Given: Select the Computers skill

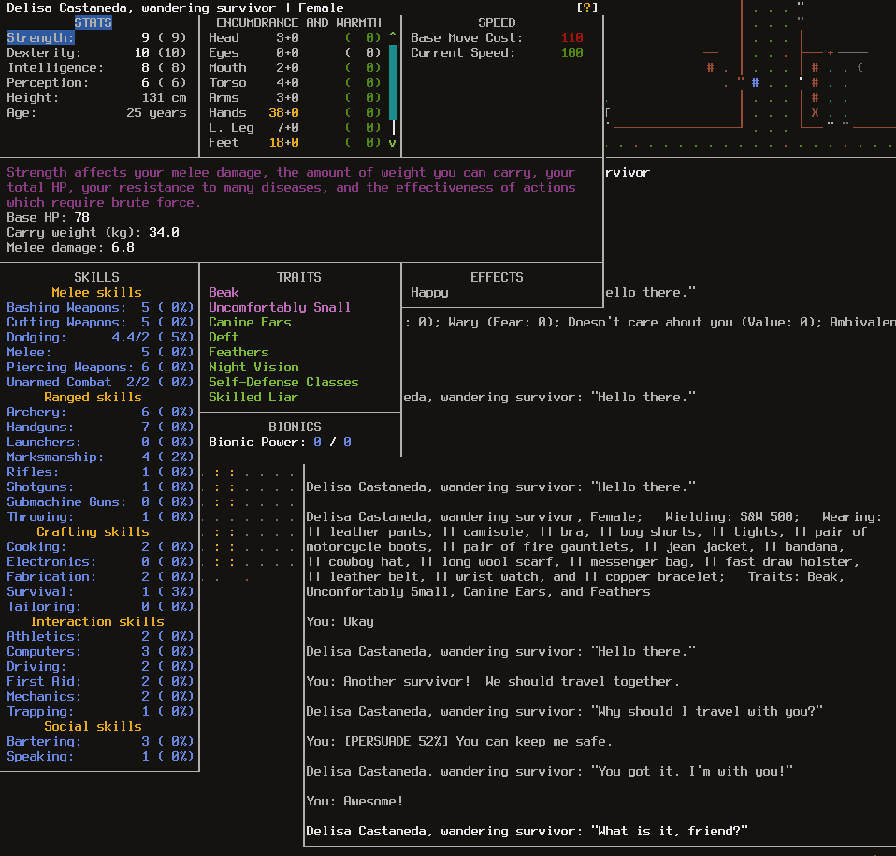Looking at the screenshot, I should [100, 651].
